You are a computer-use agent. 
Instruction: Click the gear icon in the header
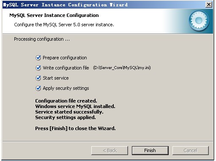pos(199,21)
